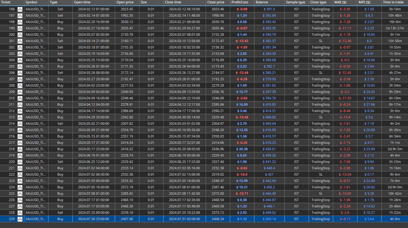Open the chart icon for ticket 196
408x228 pixels.
(20, 9)
